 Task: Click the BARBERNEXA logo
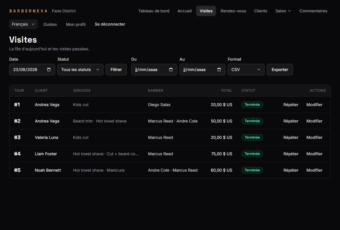(28, 11)
